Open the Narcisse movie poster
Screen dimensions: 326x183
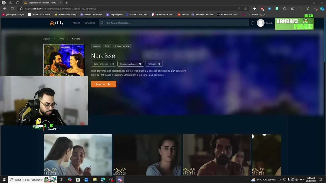tap(64, 60)
